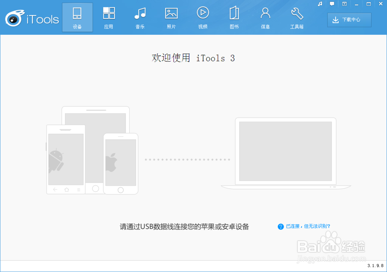Open the title bar dropdown menu icon
The height and width of the screenshot is (272, 387).
click(344, 4)
